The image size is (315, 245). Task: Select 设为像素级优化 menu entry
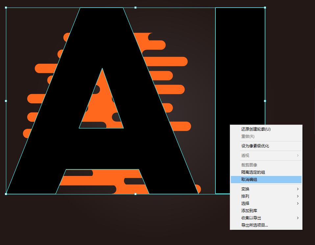266,146
